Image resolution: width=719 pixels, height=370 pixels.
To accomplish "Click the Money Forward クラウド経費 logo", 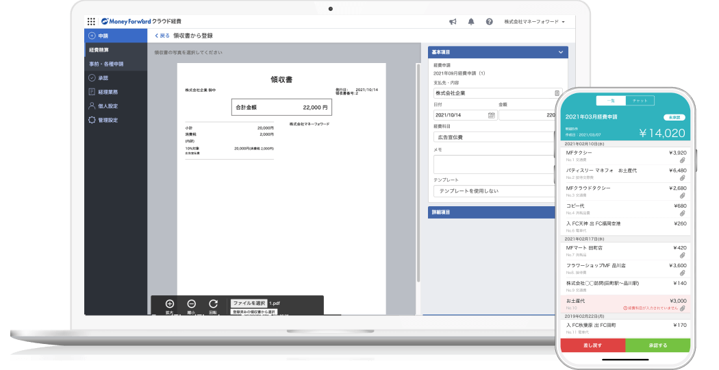I will click(141, 21).
